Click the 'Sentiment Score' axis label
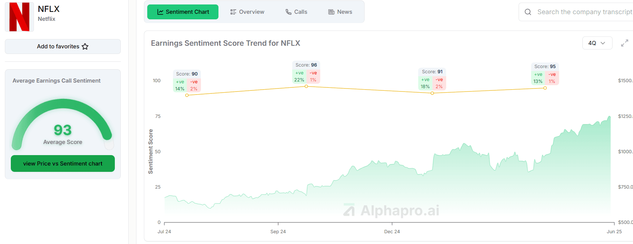This screenshot has width=633, height=244. (151, 151)
